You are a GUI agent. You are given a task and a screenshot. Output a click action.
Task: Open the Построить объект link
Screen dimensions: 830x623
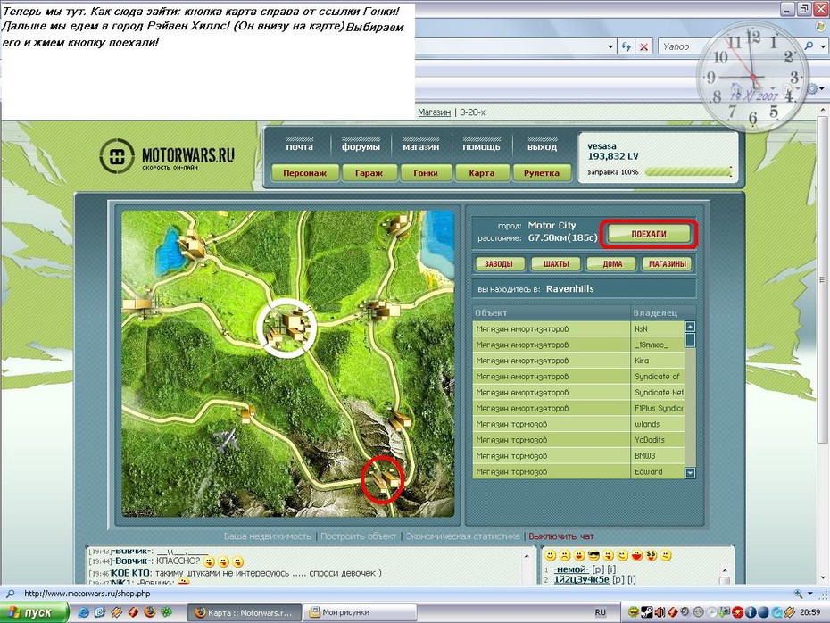358,536
